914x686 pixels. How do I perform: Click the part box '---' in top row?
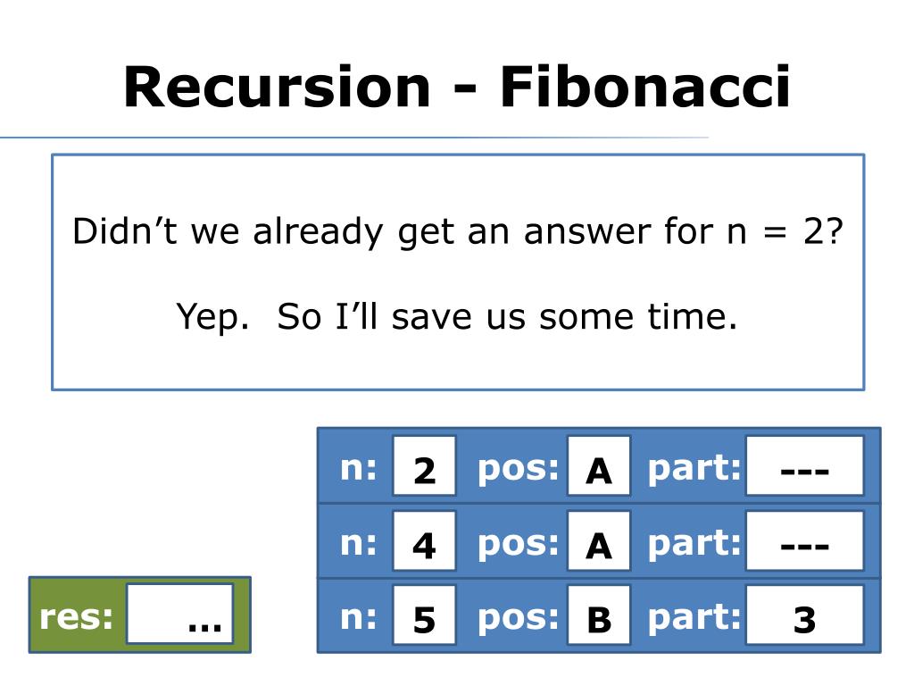tap(804, 466)
